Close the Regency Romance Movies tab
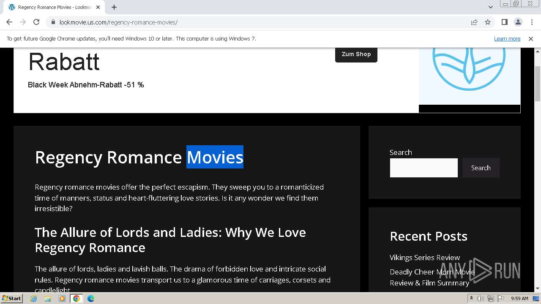Viewport: 541px width, 304px height. tap(99, 7)
